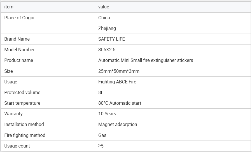
Task: Select the 'SAFETY LIFE' brand value
Action: (111, 39)
